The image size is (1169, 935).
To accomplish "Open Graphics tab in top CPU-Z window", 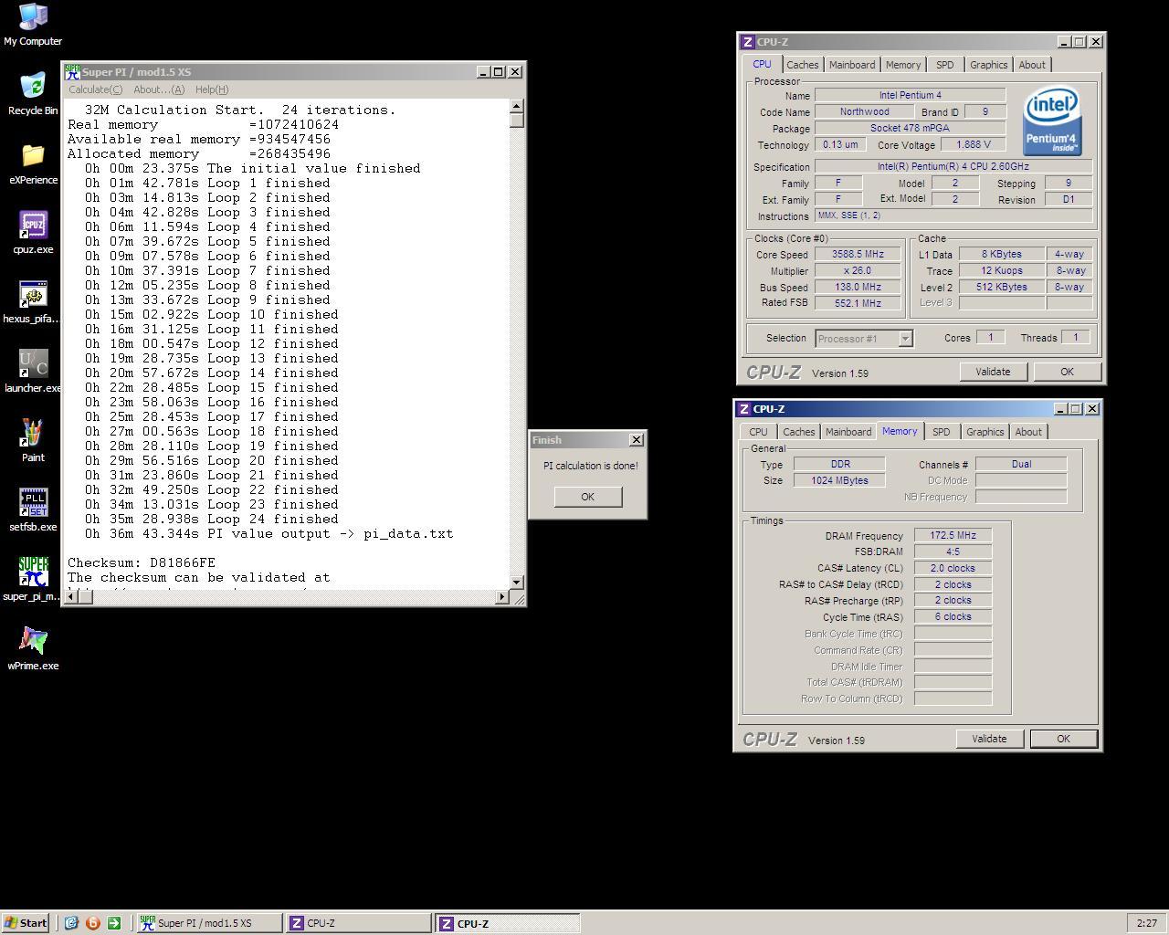I will (x=988, y=65).
